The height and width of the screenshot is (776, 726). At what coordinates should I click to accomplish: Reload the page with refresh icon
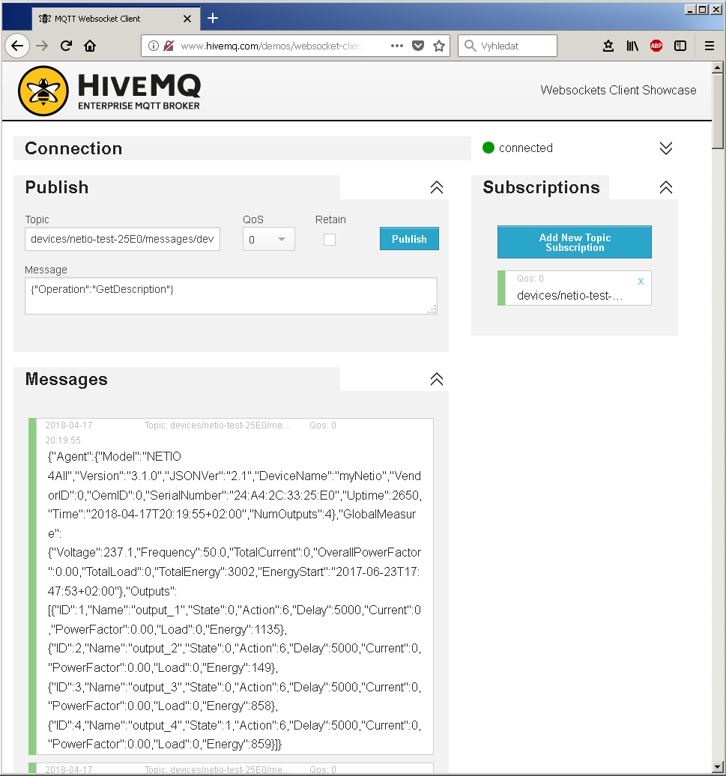[x=66, y=46]
